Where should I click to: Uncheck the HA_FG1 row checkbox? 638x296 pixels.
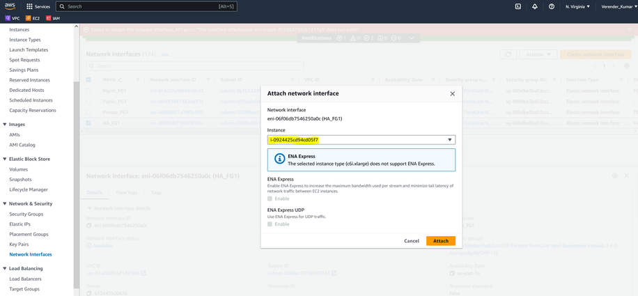pos(88,123)
